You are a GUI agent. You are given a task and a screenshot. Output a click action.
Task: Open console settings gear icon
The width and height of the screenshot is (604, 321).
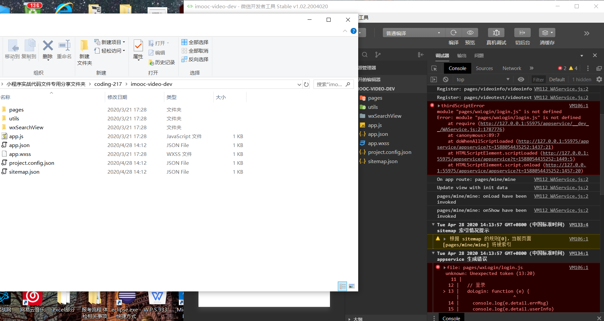point(599,79)
